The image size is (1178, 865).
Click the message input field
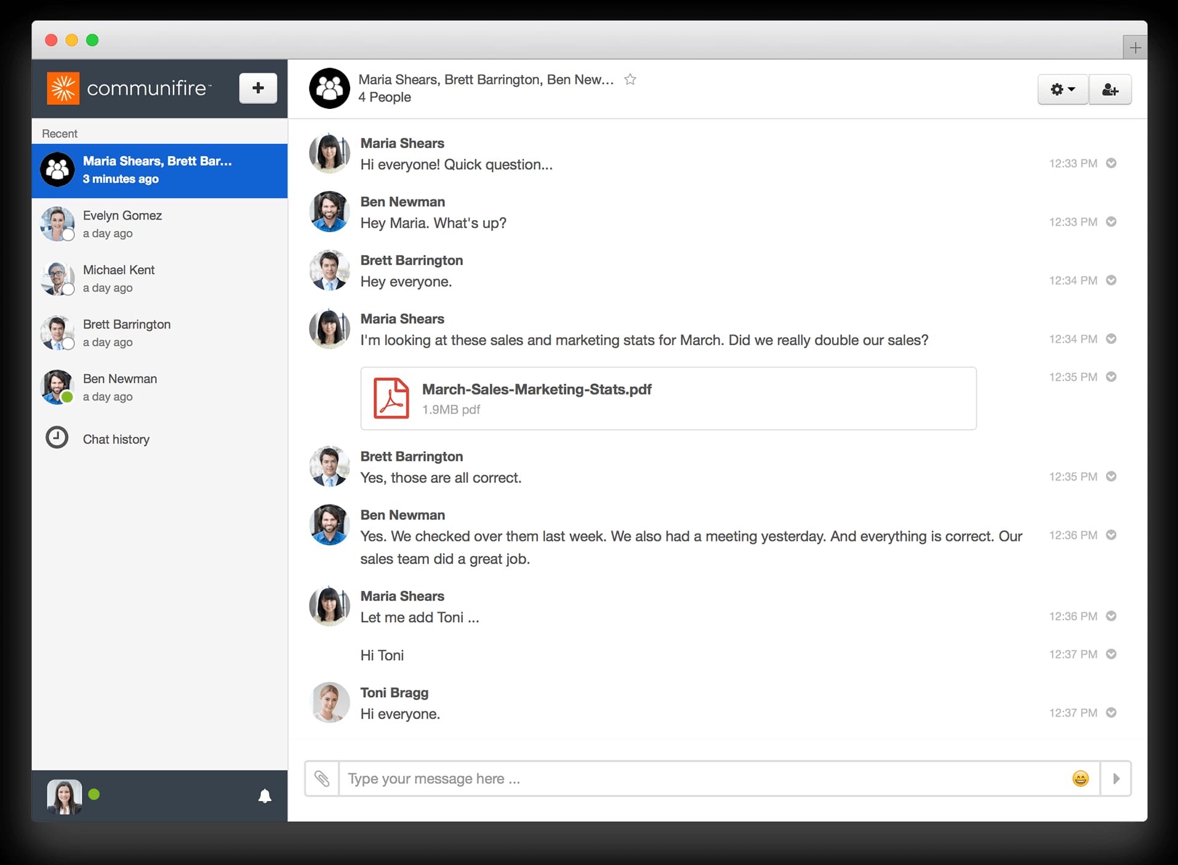pyautogui.click(x=703, y=779)
